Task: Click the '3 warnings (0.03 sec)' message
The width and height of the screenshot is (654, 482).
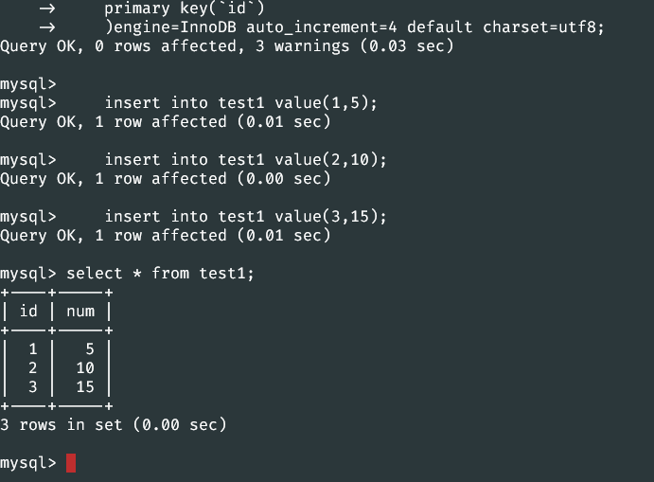Action: pos(355,45)
